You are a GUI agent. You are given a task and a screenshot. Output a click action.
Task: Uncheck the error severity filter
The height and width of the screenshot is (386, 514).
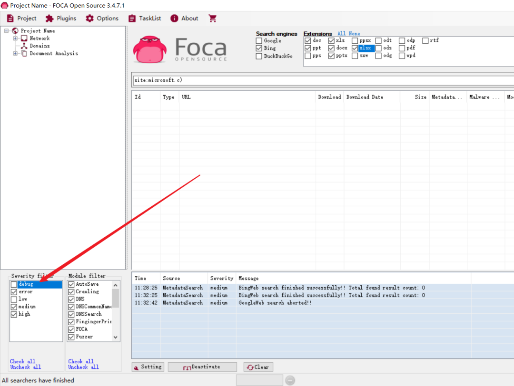click(14, 292)
